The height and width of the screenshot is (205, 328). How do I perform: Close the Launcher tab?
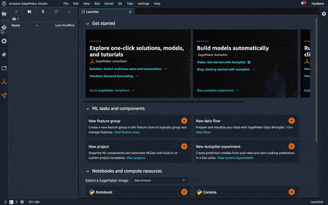click(x=130, y=11)
